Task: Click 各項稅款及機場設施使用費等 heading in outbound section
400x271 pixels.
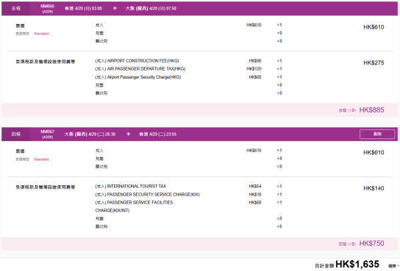Action: pos(45,62)
